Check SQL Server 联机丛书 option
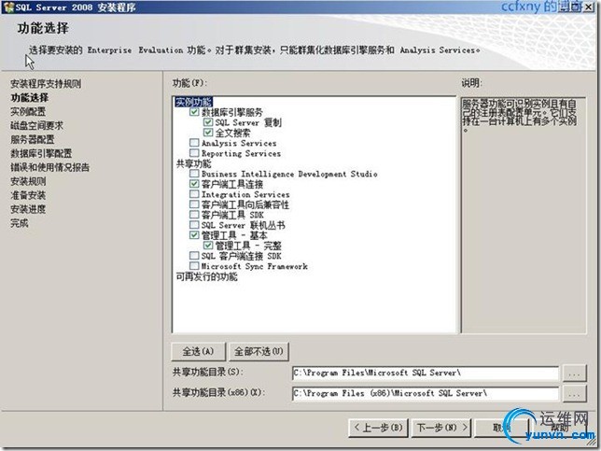Screen dimensions: 601x451 coord(194,225)
